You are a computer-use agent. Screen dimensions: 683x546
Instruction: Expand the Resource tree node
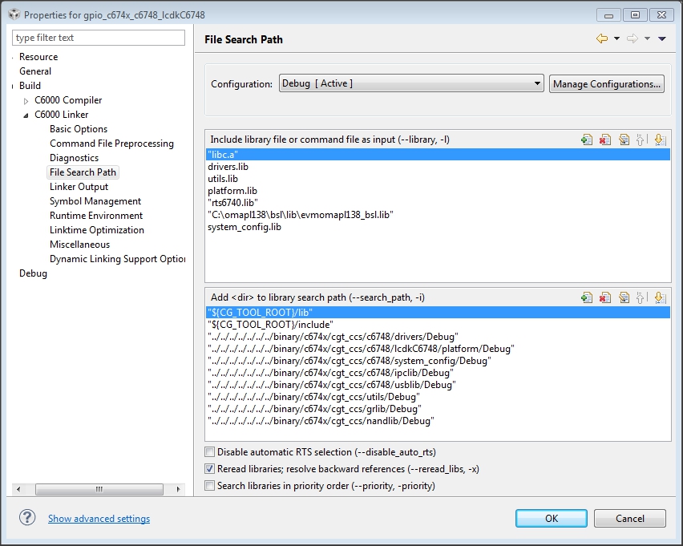(12, 58)
